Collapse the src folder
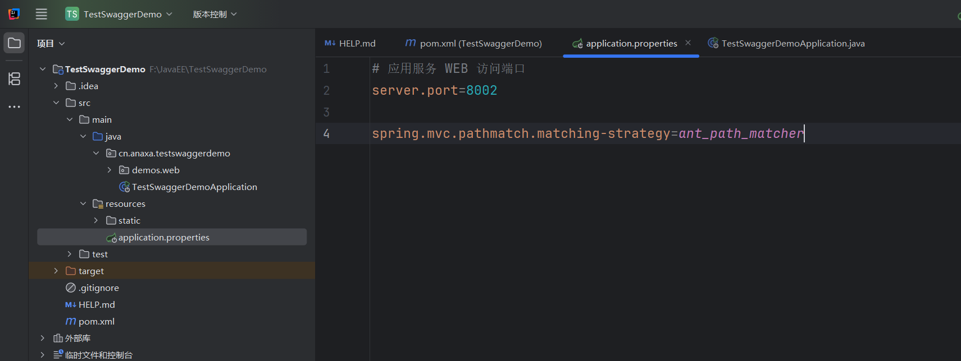This screenshot has width=961, height=361. (56, 103)
